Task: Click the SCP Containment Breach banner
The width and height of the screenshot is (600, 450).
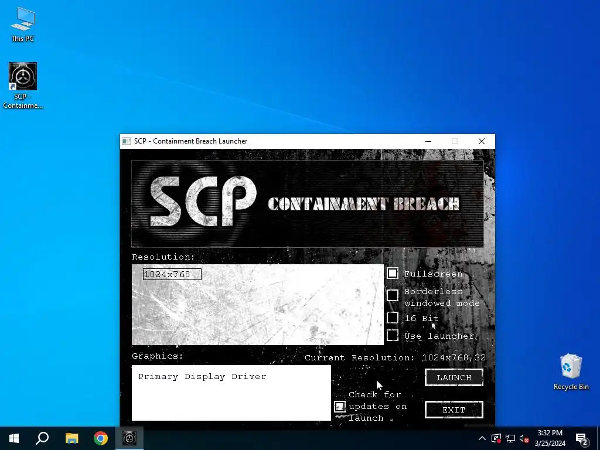Action: (x=307, y=203)
